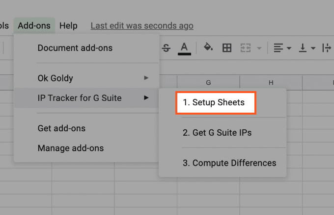Screen dimensions: 334x215
Task: Open the Help menu
Action: coord(68,25)
